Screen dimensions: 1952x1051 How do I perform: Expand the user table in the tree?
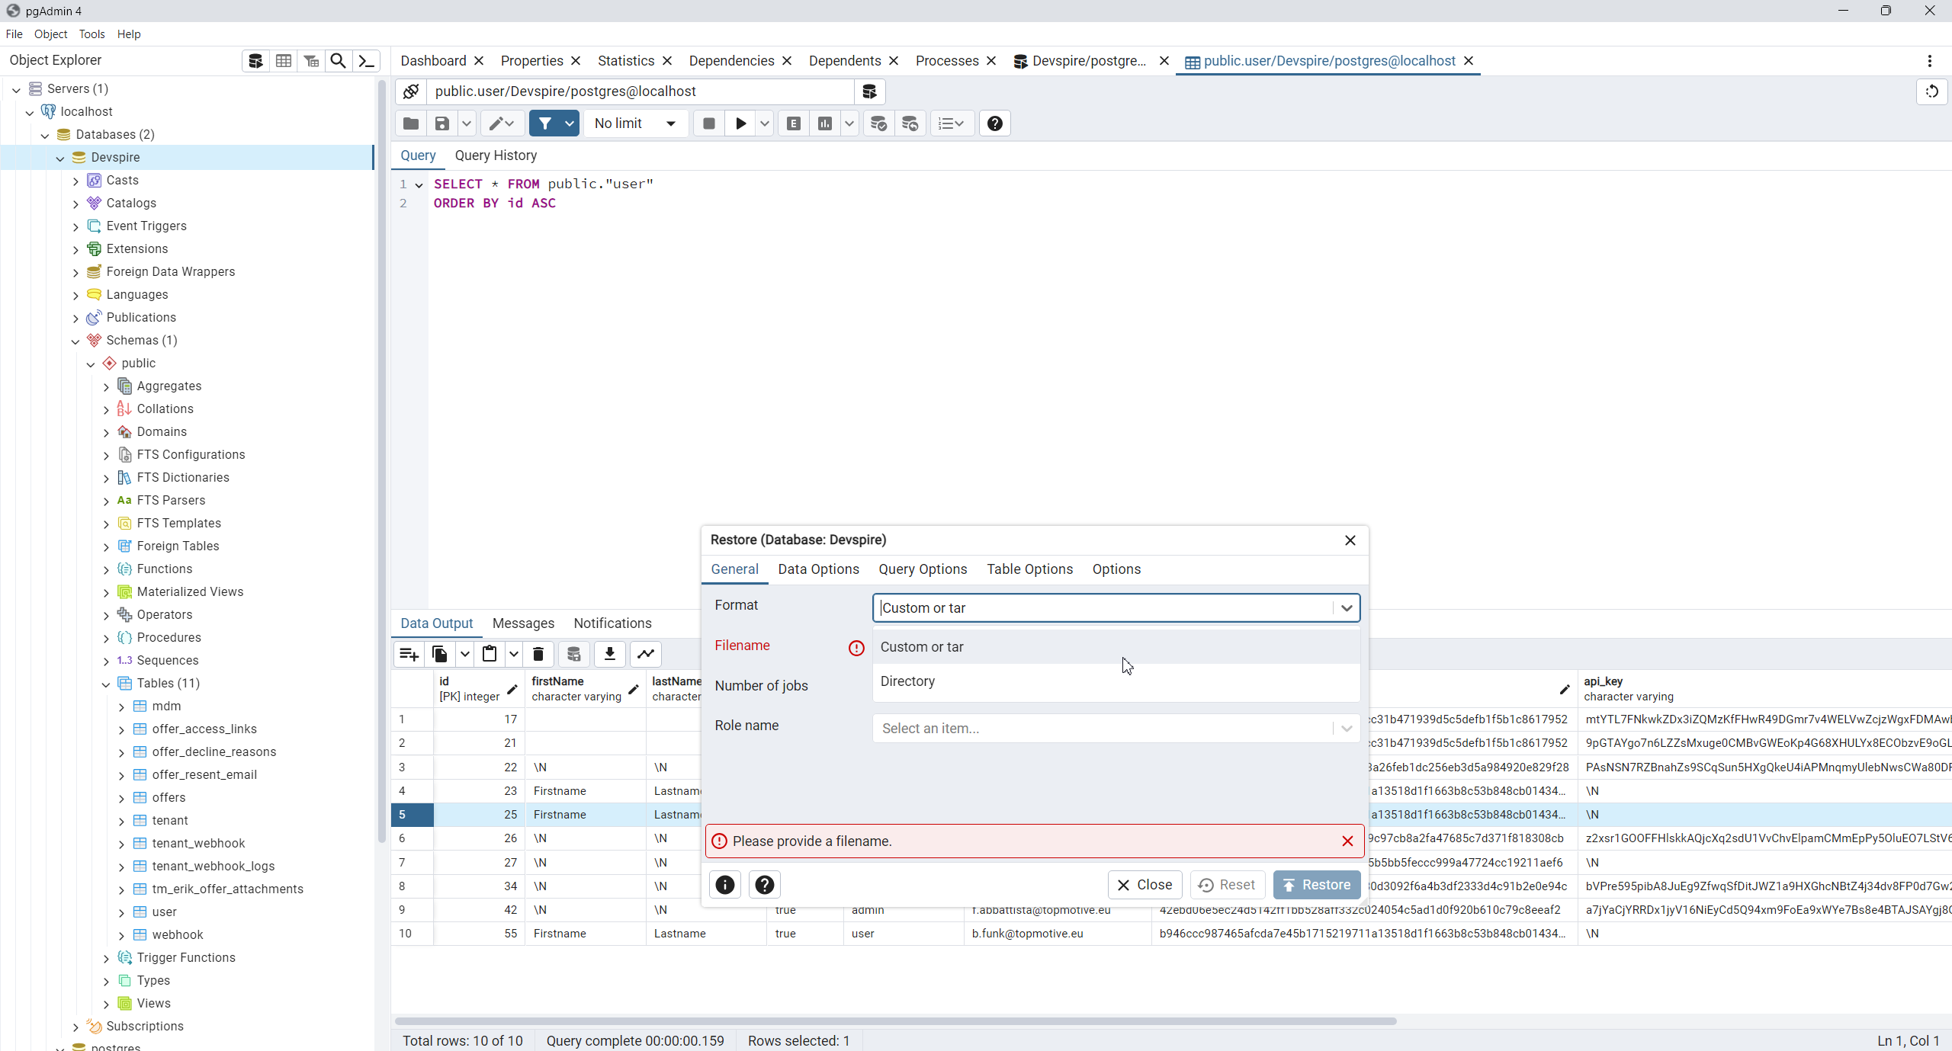click(x=122, y=912)
